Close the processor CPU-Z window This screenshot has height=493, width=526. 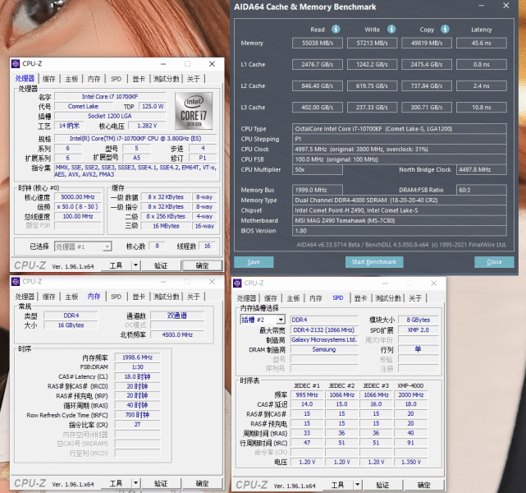[x=212, y=64]
